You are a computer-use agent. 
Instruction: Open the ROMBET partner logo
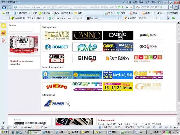(x=57, y=47)
